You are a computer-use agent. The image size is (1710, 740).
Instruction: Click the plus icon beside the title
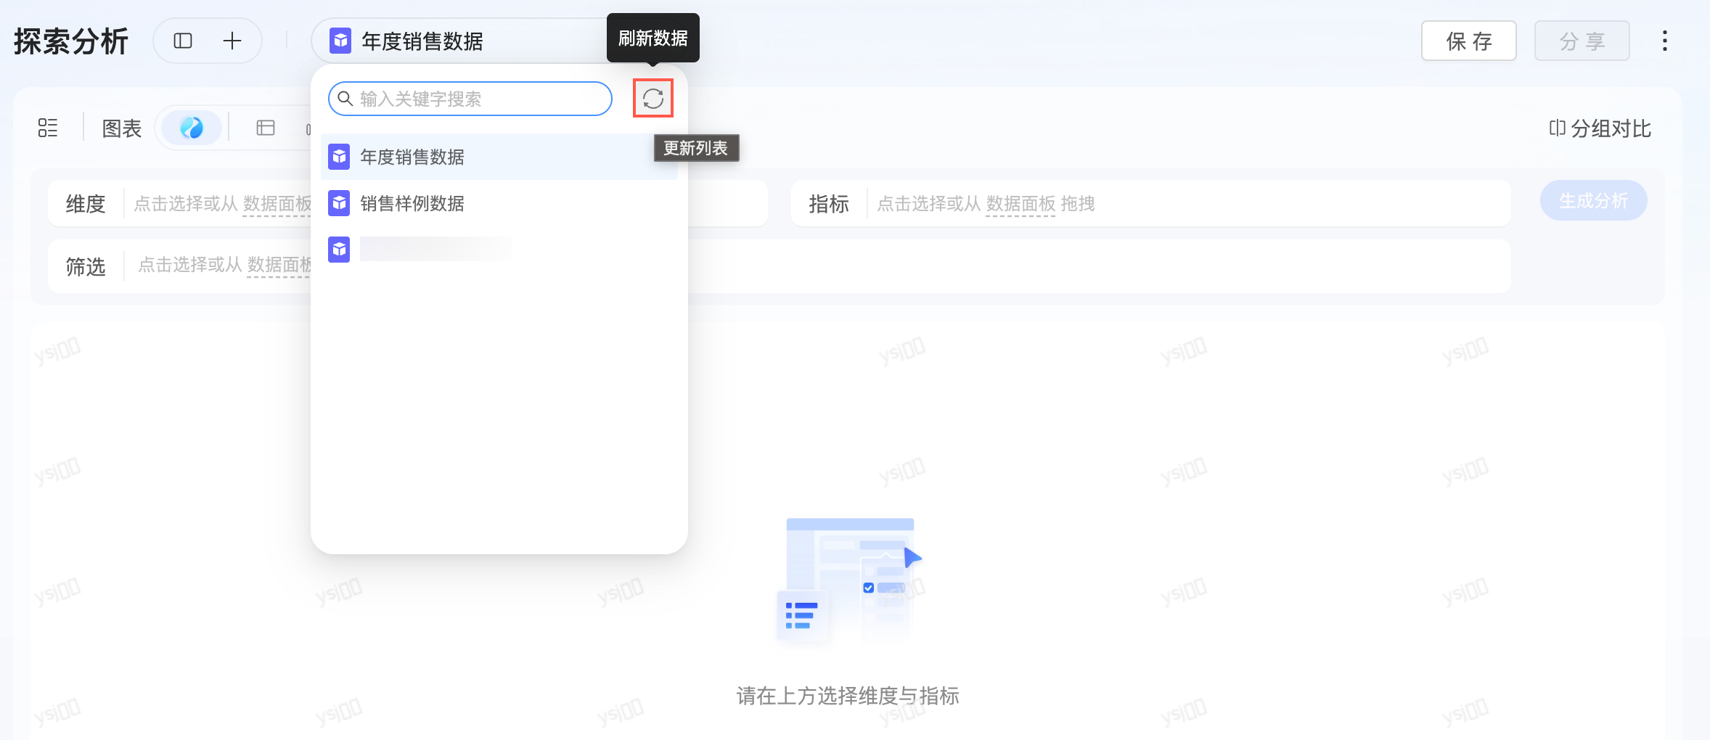click(x=232, y=41)
